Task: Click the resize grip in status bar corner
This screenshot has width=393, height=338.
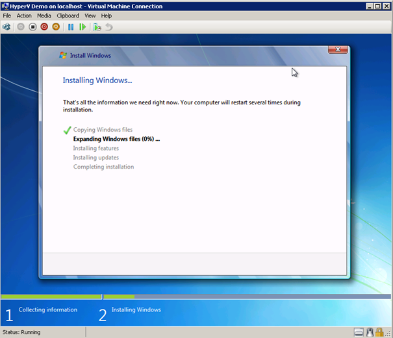Action: tap(389, 334)
